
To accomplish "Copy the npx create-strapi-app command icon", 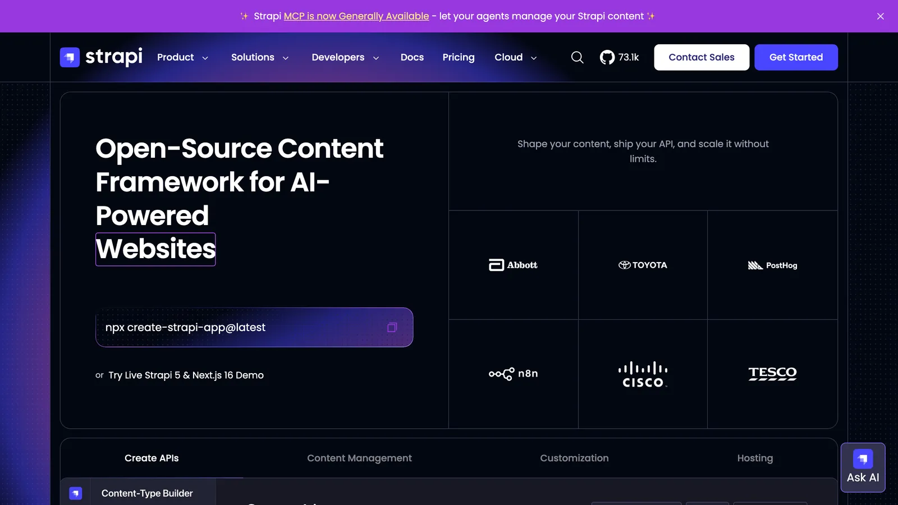I will point(392,327).
